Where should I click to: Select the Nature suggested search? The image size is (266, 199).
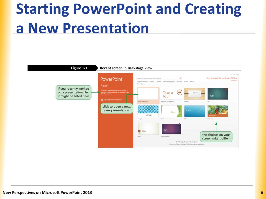tap(192, 82)
